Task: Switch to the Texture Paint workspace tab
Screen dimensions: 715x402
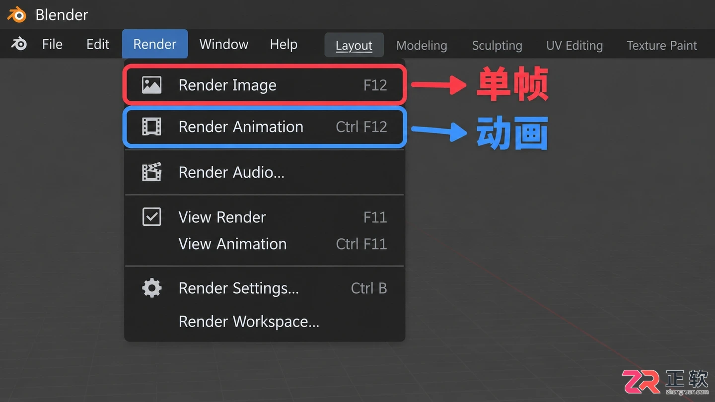Action: click(662, 46)
